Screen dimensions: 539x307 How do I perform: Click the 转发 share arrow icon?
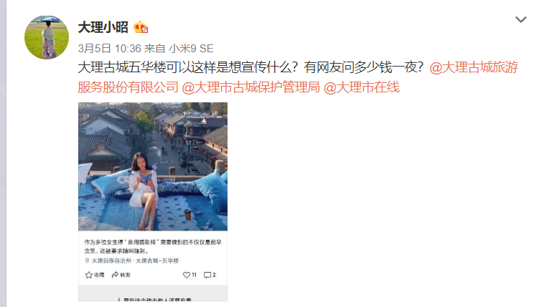[x=115, y=275]
